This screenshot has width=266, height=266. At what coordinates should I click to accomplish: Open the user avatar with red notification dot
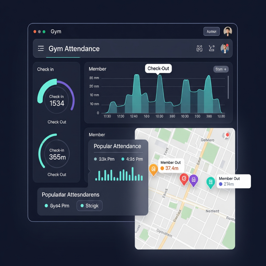tap(225, 48)
